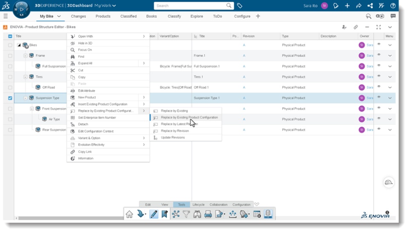
Task: Check the Bikes row checkbox
Action: pyautogui.click(x=10, y=45)
